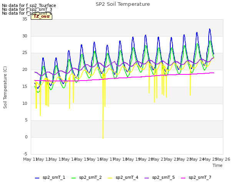Click the 20 y-axis tick label
This screenshot has width=246, height=185.
click(25, 69)
